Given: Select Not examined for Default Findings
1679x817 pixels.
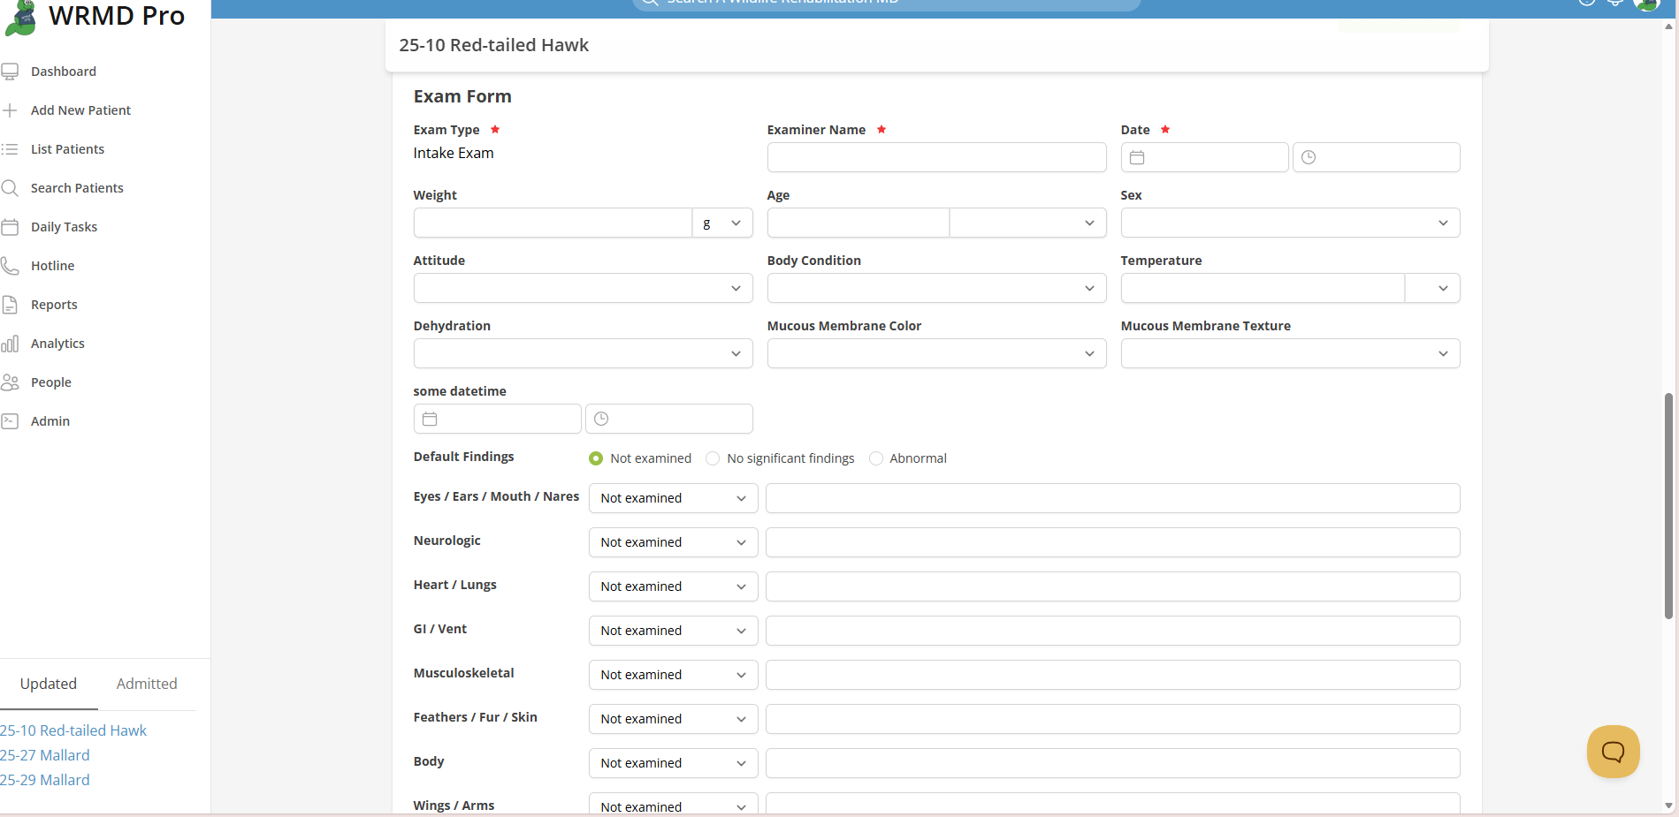Looking at the screenshot, I should [596, 458].
